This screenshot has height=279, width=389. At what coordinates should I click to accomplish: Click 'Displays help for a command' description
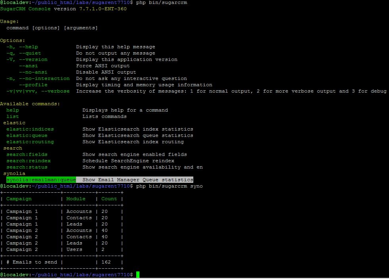pos(125,110)
